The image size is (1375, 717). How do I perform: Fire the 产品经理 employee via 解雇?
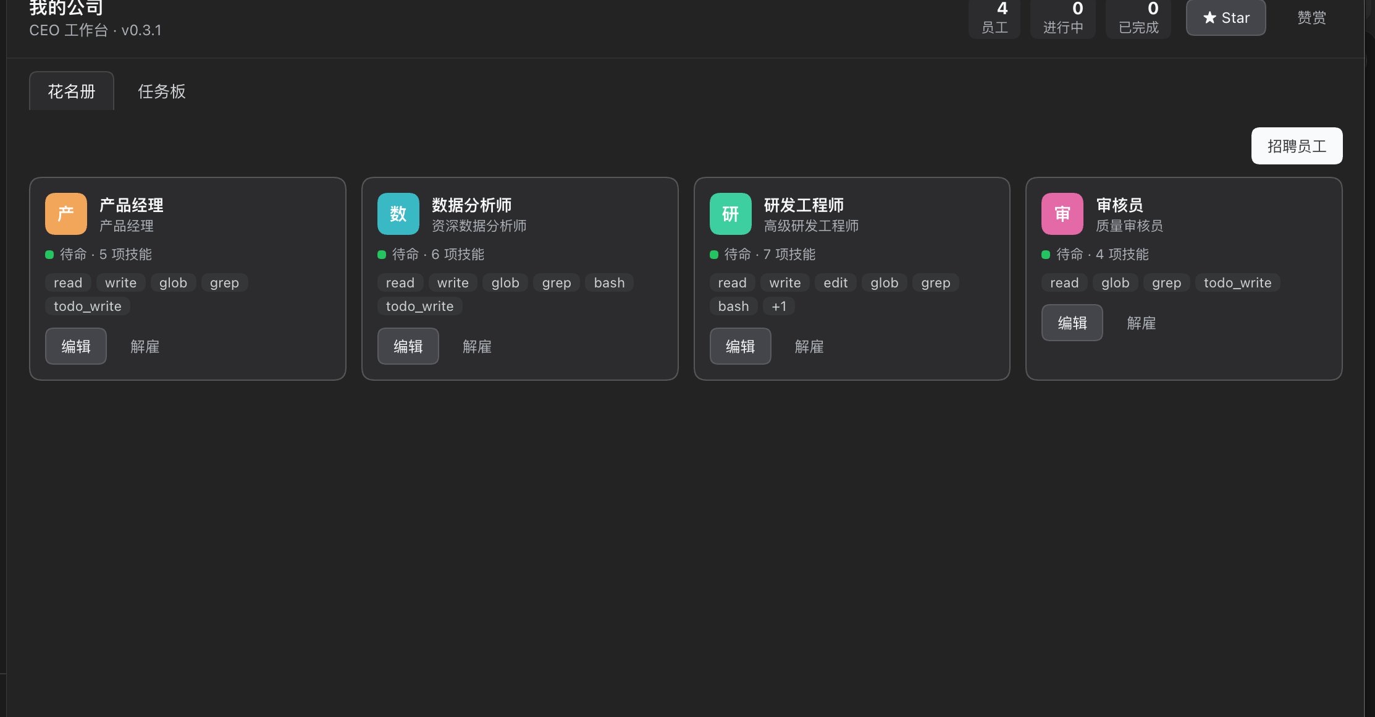pyautogui.click(x=145, y=347)
